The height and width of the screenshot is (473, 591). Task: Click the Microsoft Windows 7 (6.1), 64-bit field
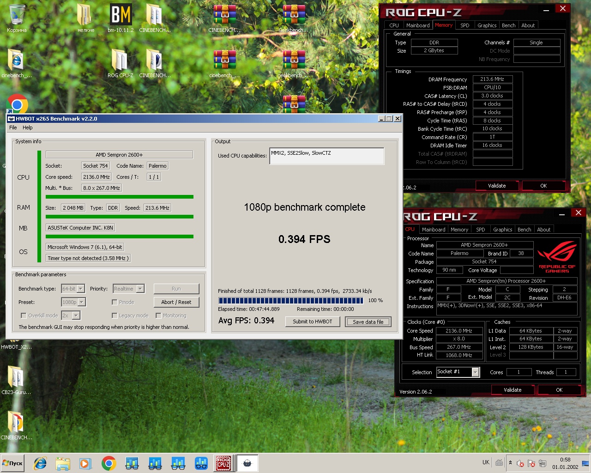point(85,247)
